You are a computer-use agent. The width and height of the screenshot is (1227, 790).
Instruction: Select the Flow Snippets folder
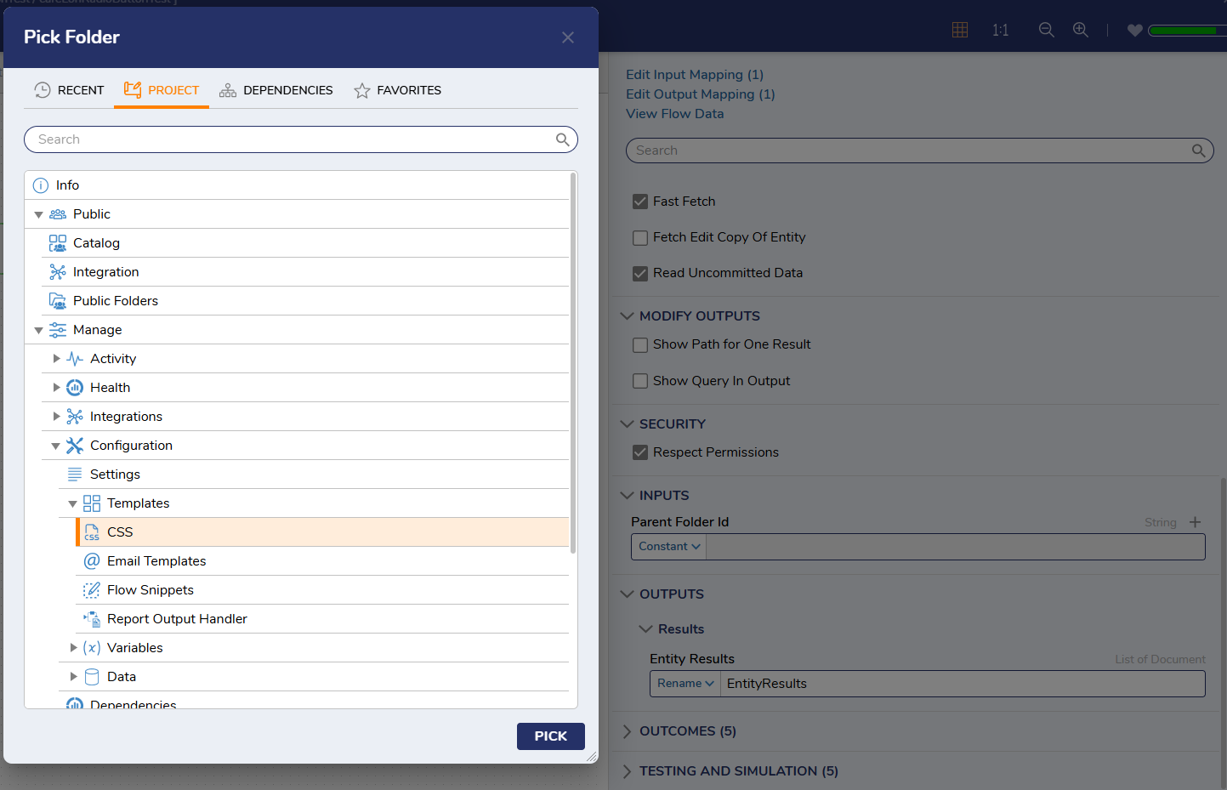point(151,590)
